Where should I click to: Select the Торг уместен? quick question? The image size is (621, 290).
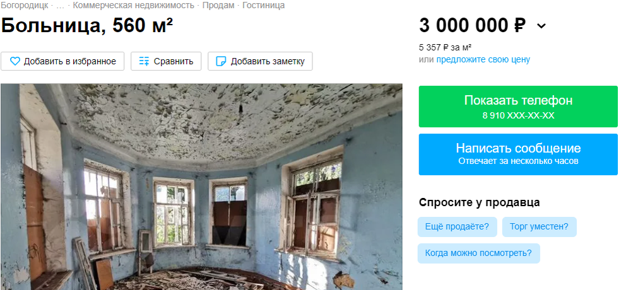[x=539, y=227]
